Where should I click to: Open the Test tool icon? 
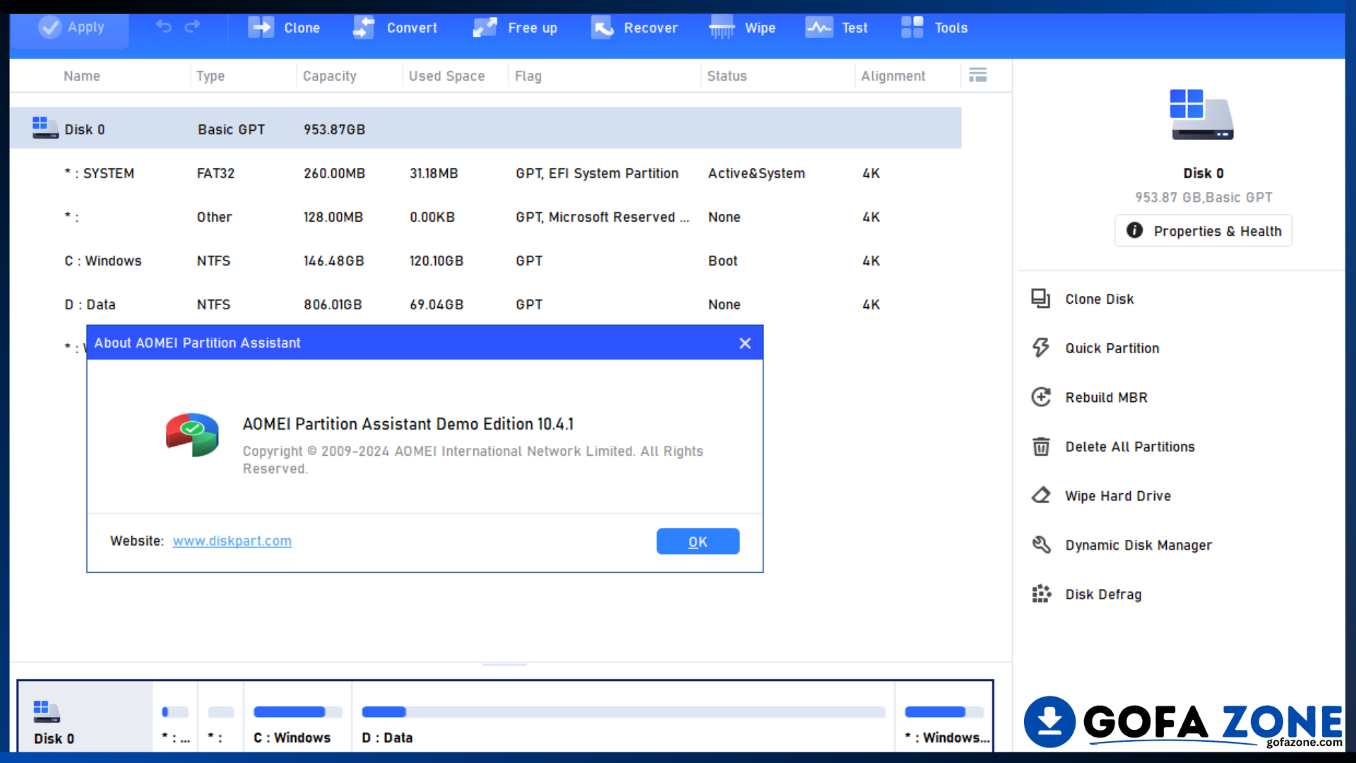coord(819,28)
